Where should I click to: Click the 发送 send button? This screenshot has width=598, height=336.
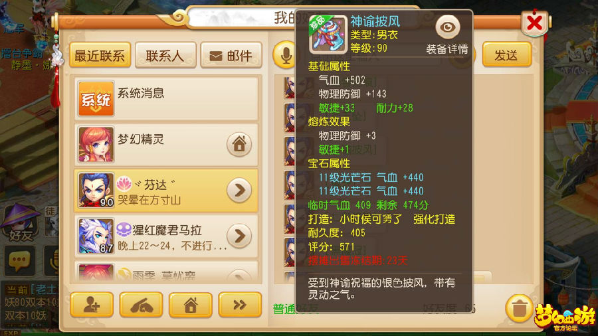click(506, 55)
